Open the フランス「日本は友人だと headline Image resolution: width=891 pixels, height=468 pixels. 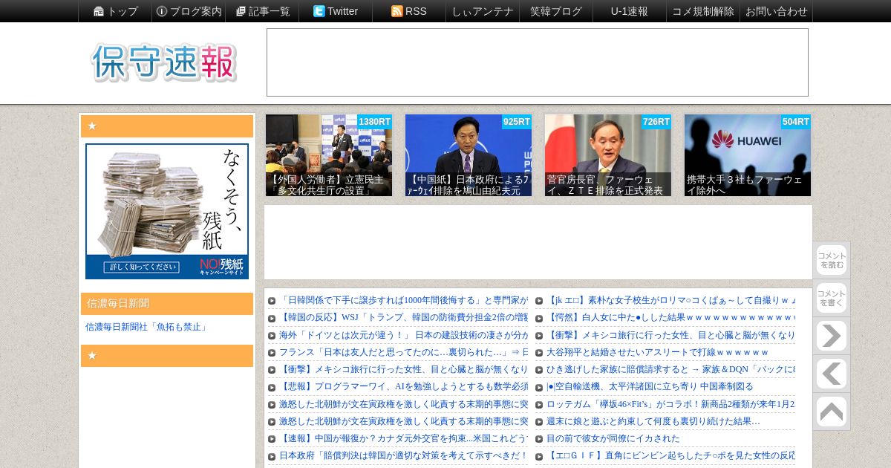(403, 352)
